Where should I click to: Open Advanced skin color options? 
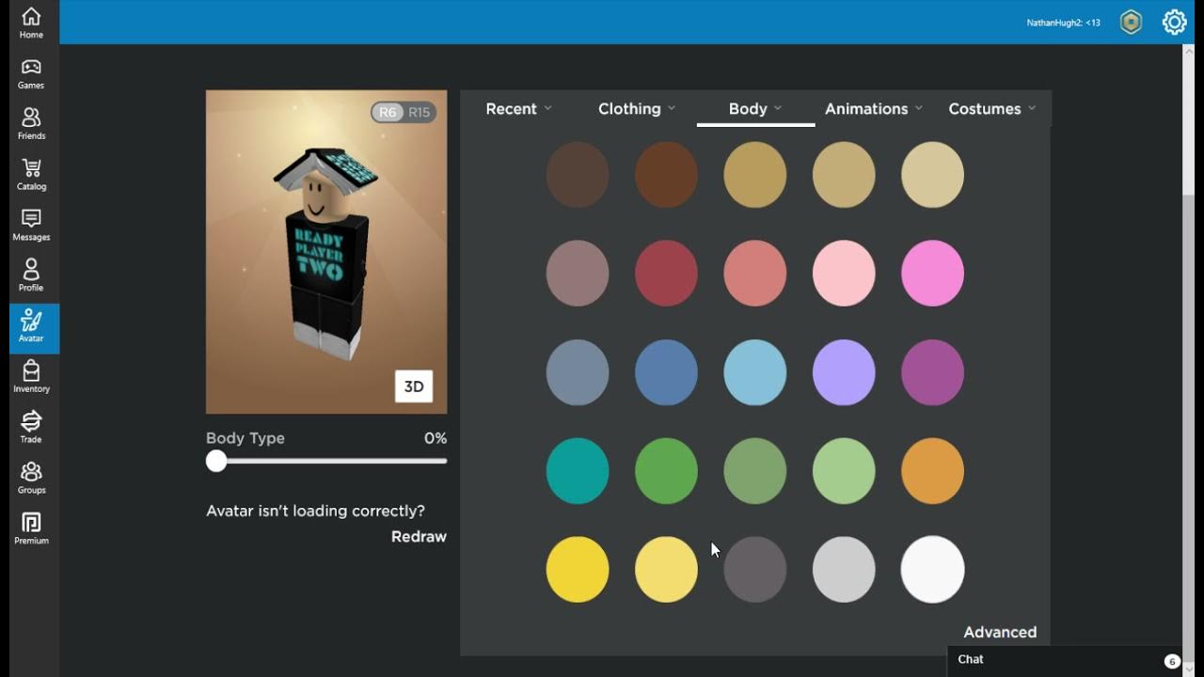point(1000,632)
